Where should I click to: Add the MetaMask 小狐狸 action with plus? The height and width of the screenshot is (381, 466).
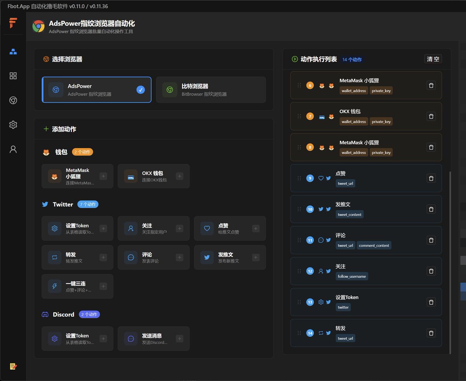pos(103,176)
